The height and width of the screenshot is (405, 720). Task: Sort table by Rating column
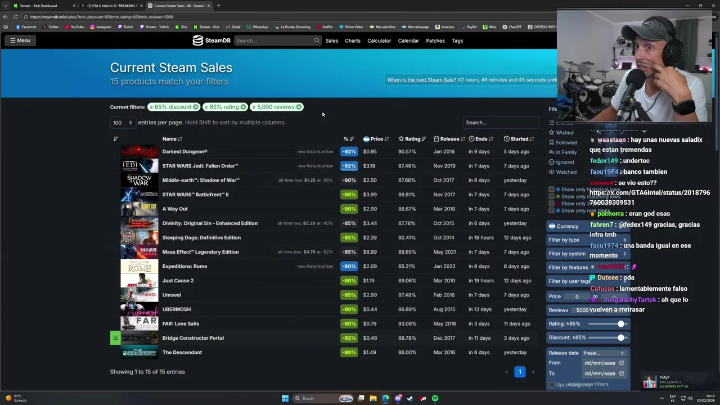point(412,139)
